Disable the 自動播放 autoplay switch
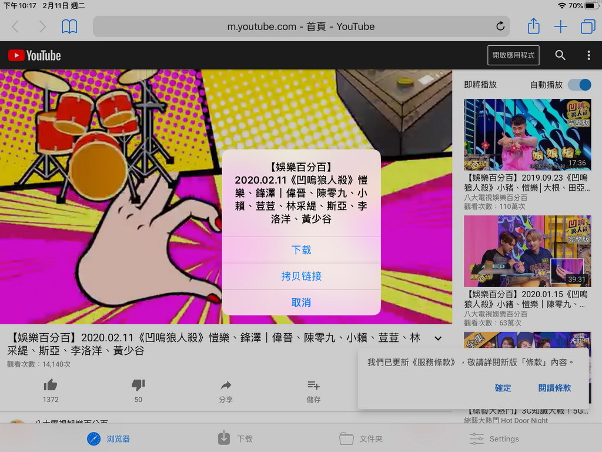This screenshot has width=602, height=452. pyautogui.click(x=579, y=85)
